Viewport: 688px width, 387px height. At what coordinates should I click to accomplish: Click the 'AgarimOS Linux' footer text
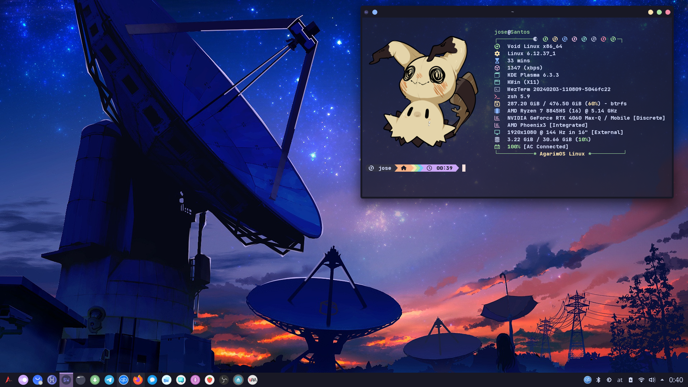[x=562, y=154]
